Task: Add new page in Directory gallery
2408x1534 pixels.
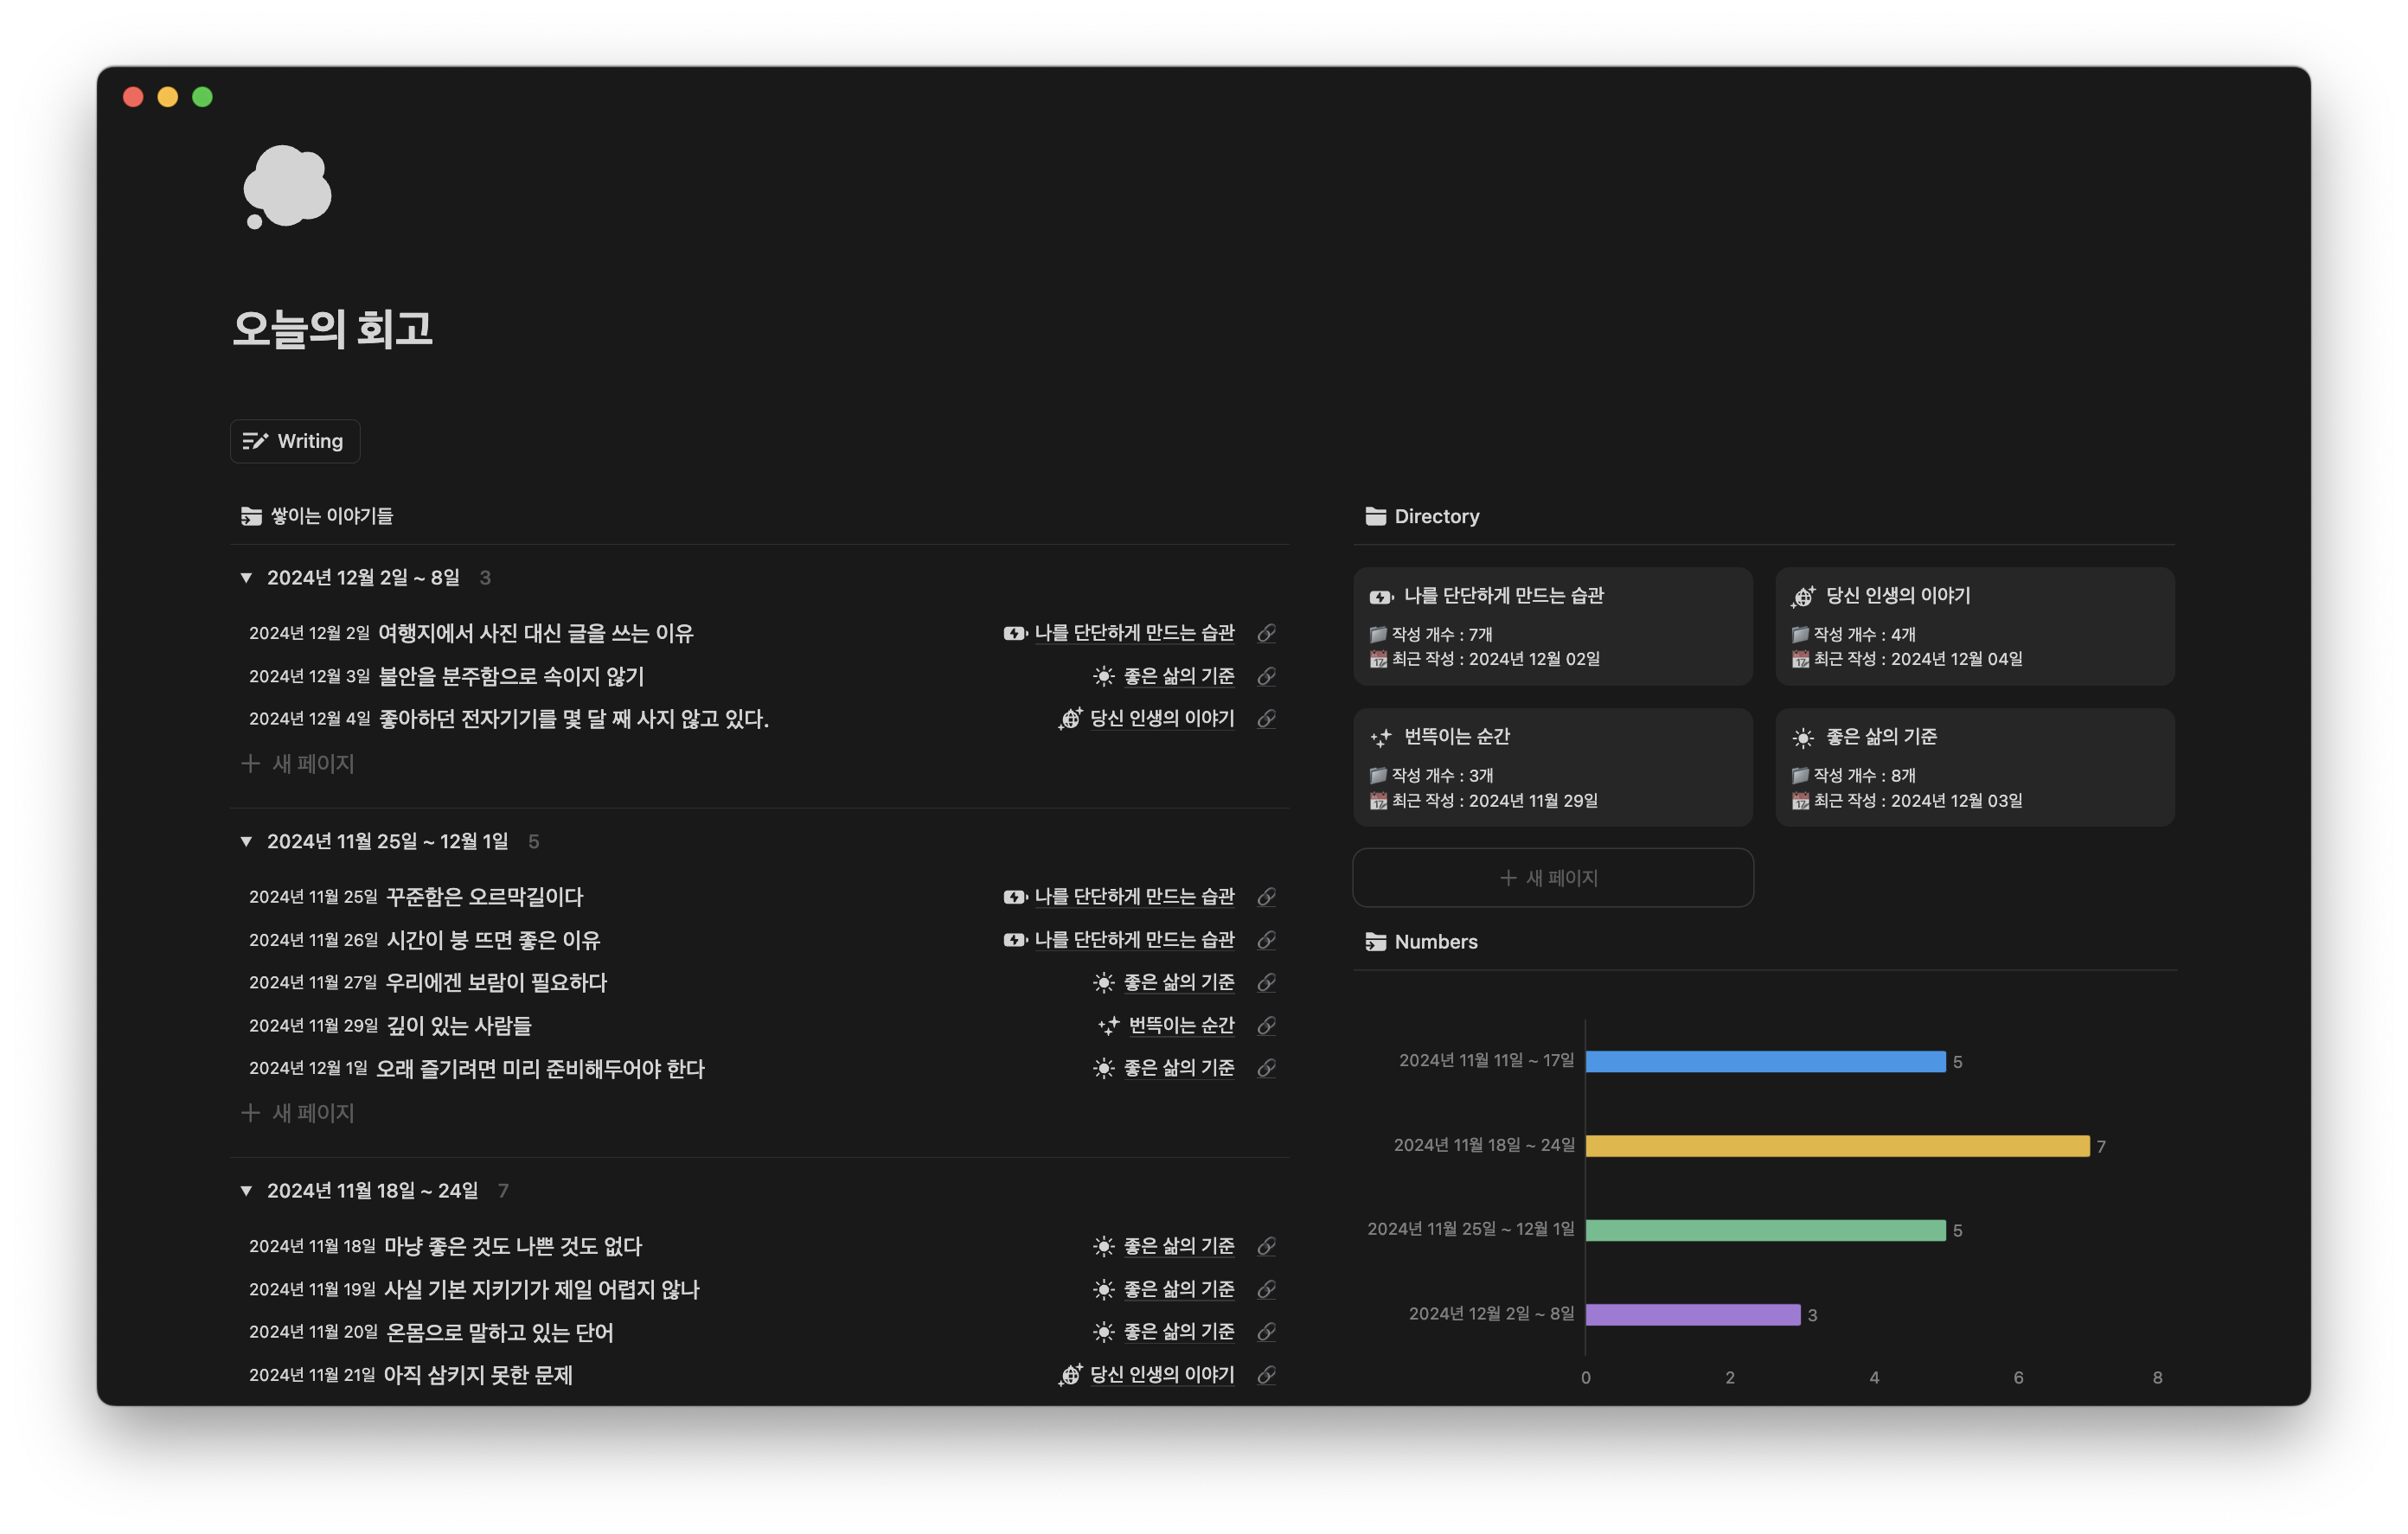Action: (x=1552, y=878)
